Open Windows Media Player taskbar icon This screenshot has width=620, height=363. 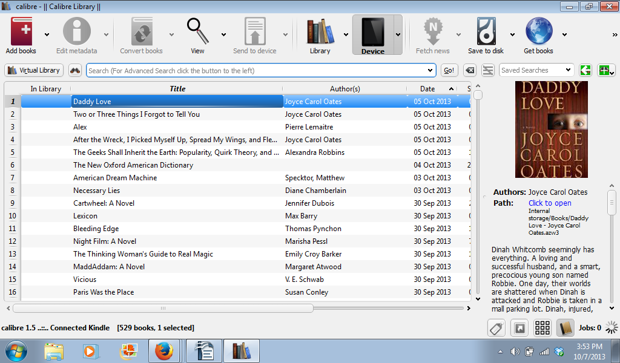pos(90,351)
